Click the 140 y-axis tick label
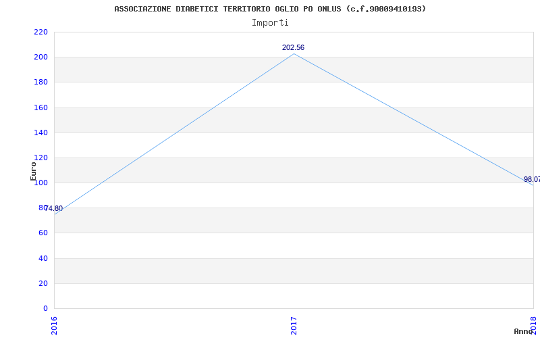Image resolution: width=540 pixels, height=338 pixels. [40, 132]
